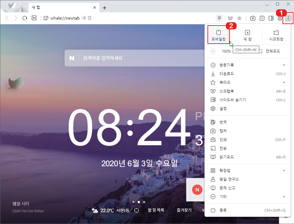The height and width of the screenshot is (224, 294).
Task: Select 문제 신고 report issue item
Action: pyautogui.click(x=248, y=188)
